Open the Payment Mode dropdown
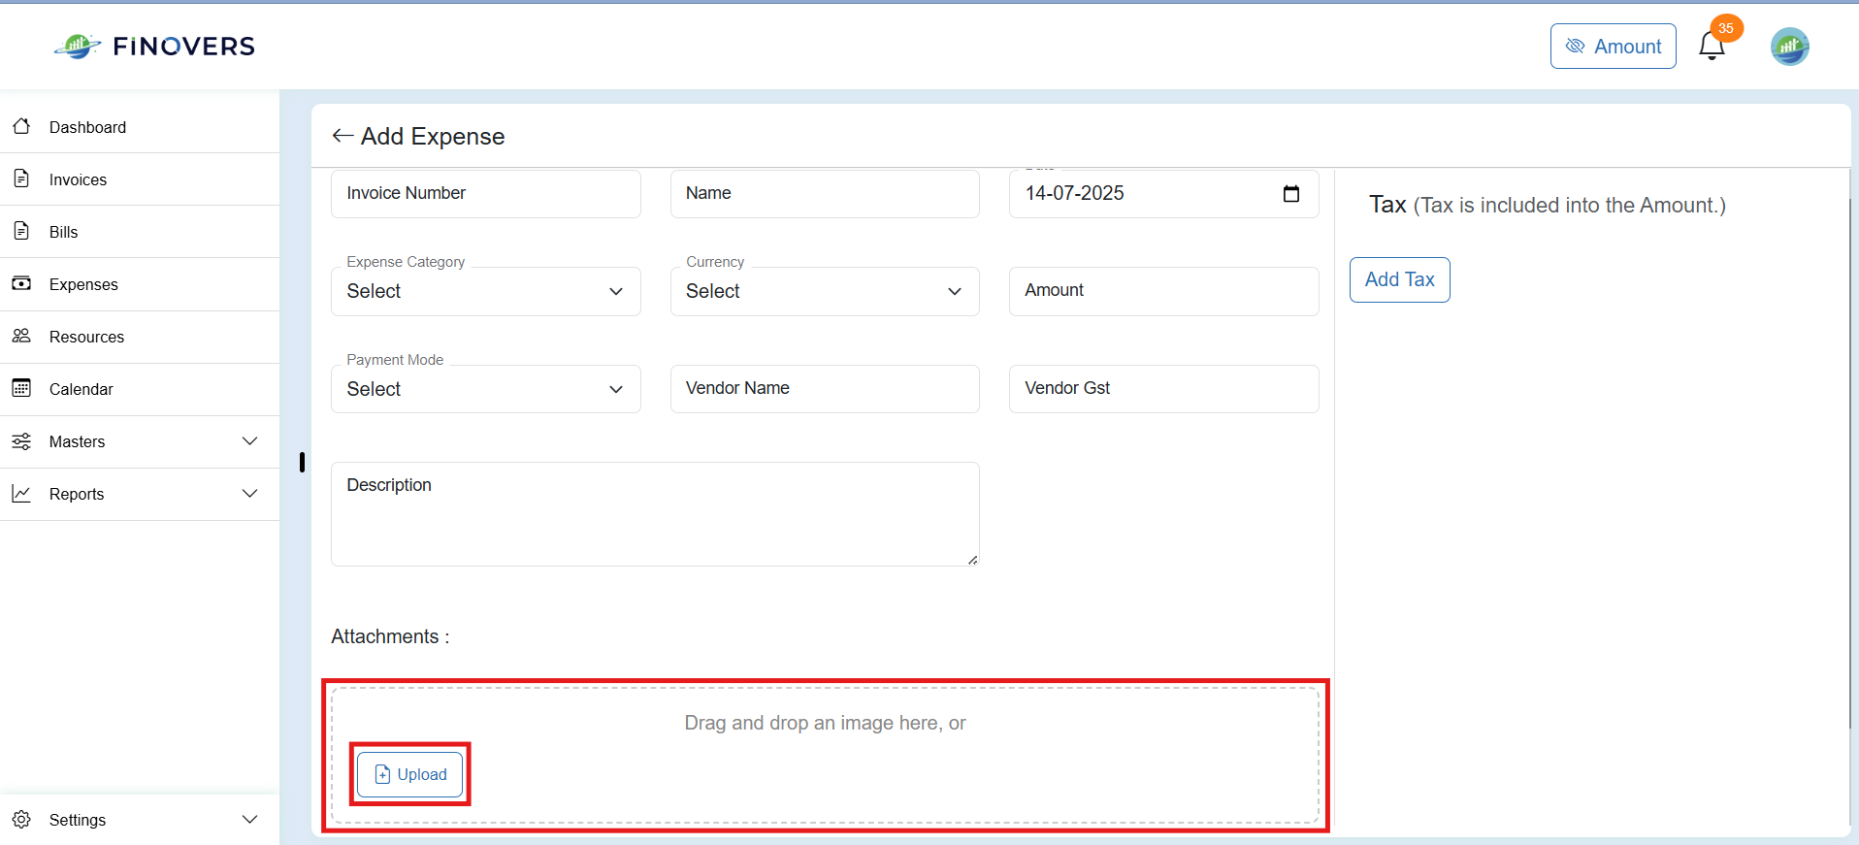1859x845 pixels. pos(485,389)
